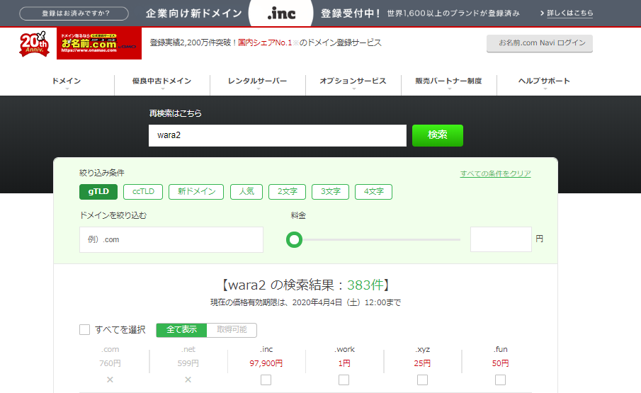641x393 pixels.
Task: Click the 383件 result count
Action: 365,285
